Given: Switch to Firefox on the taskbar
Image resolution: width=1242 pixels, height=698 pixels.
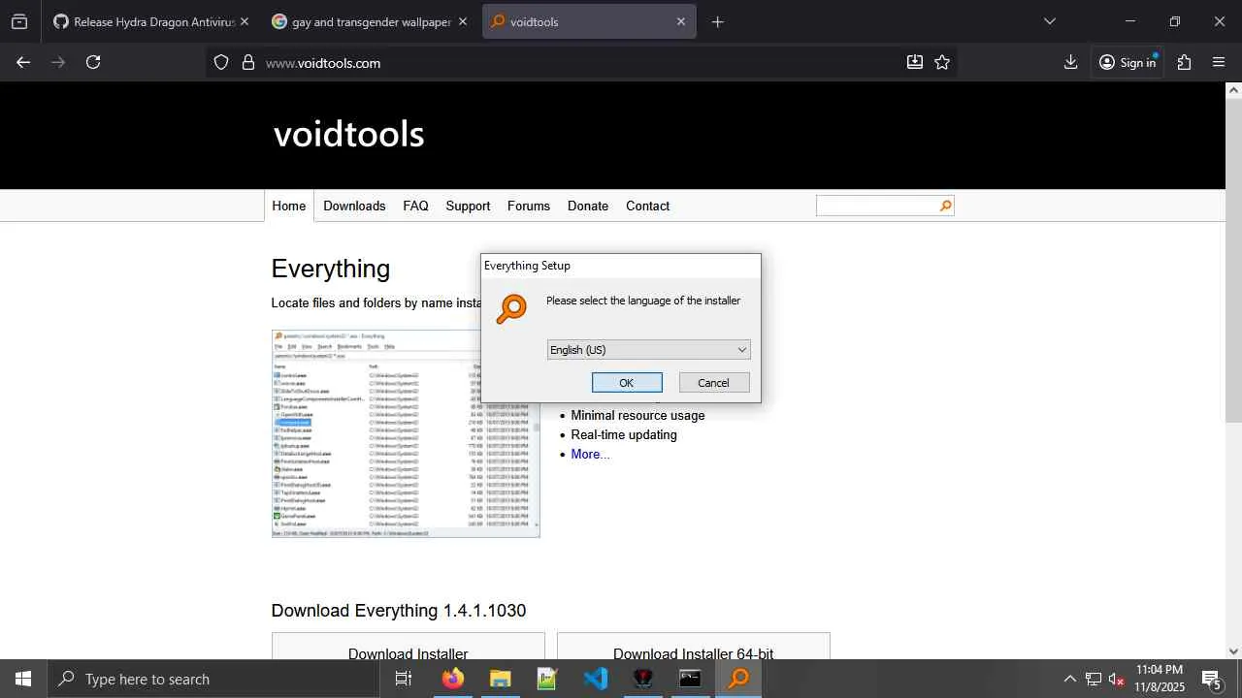Looking at the screenshot, I should (x=453, y=679).
